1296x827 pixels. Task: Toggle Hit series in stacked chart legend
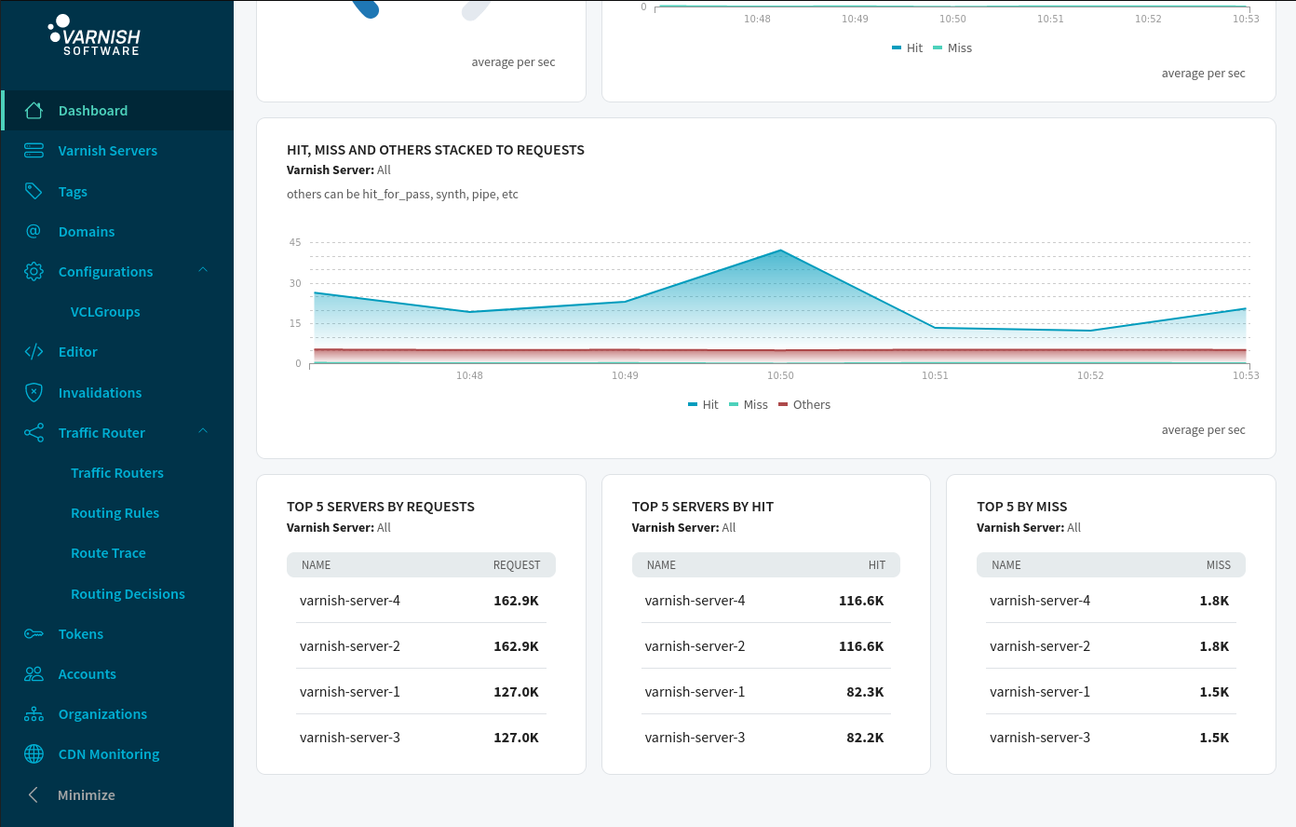pos(703,404)
